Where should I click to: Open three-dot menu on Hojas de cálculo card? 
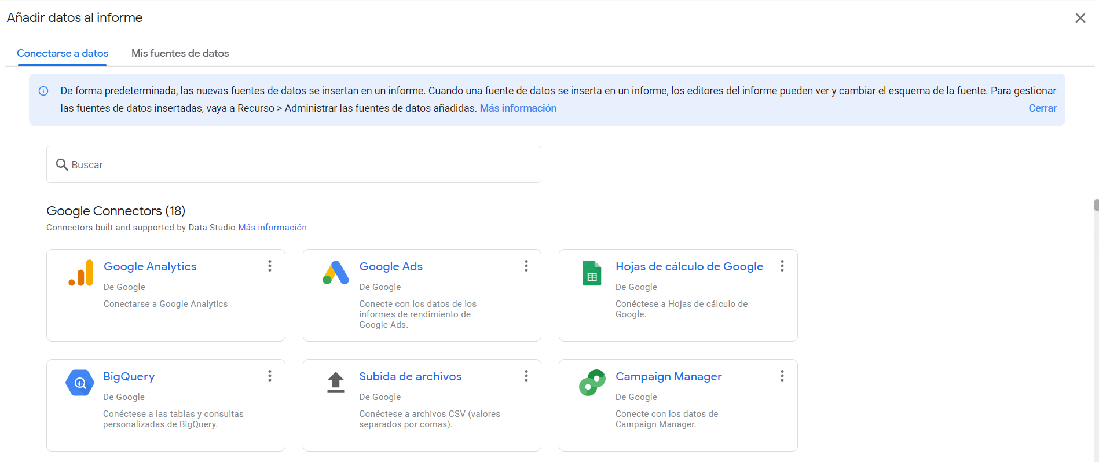782,266
